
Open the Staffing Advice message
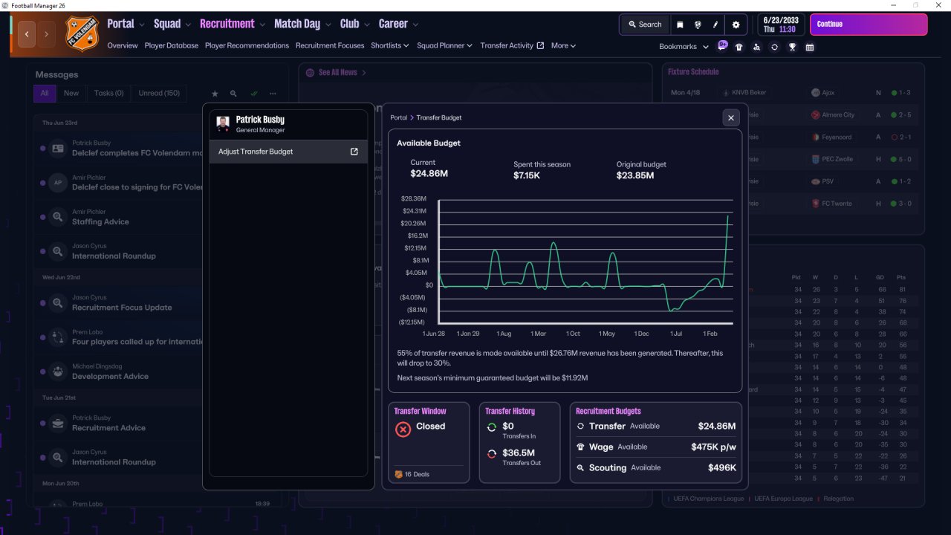(x=100, y=222)
